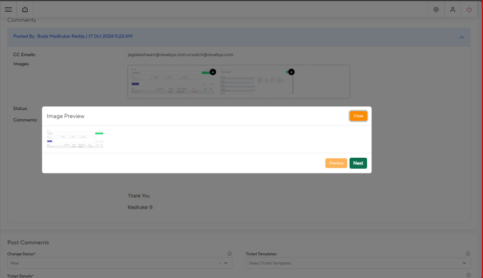Viewport: 483px width, 278px height.
Task: Click the Ticket Templates info icon
Action: pyautogui.click(x=468, y=254)
